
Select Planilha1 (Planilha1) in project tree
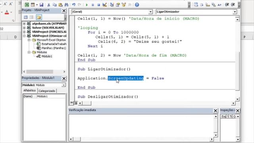tap(54, 48)
